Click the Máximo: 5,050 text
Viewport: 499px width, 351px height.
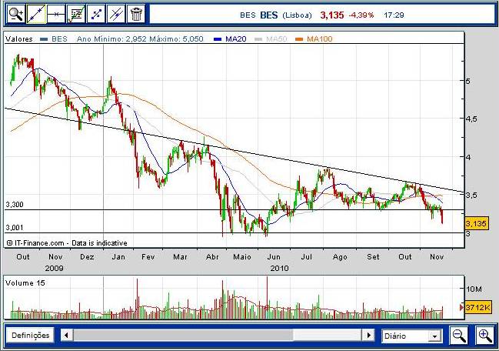[x=176, y=38]
